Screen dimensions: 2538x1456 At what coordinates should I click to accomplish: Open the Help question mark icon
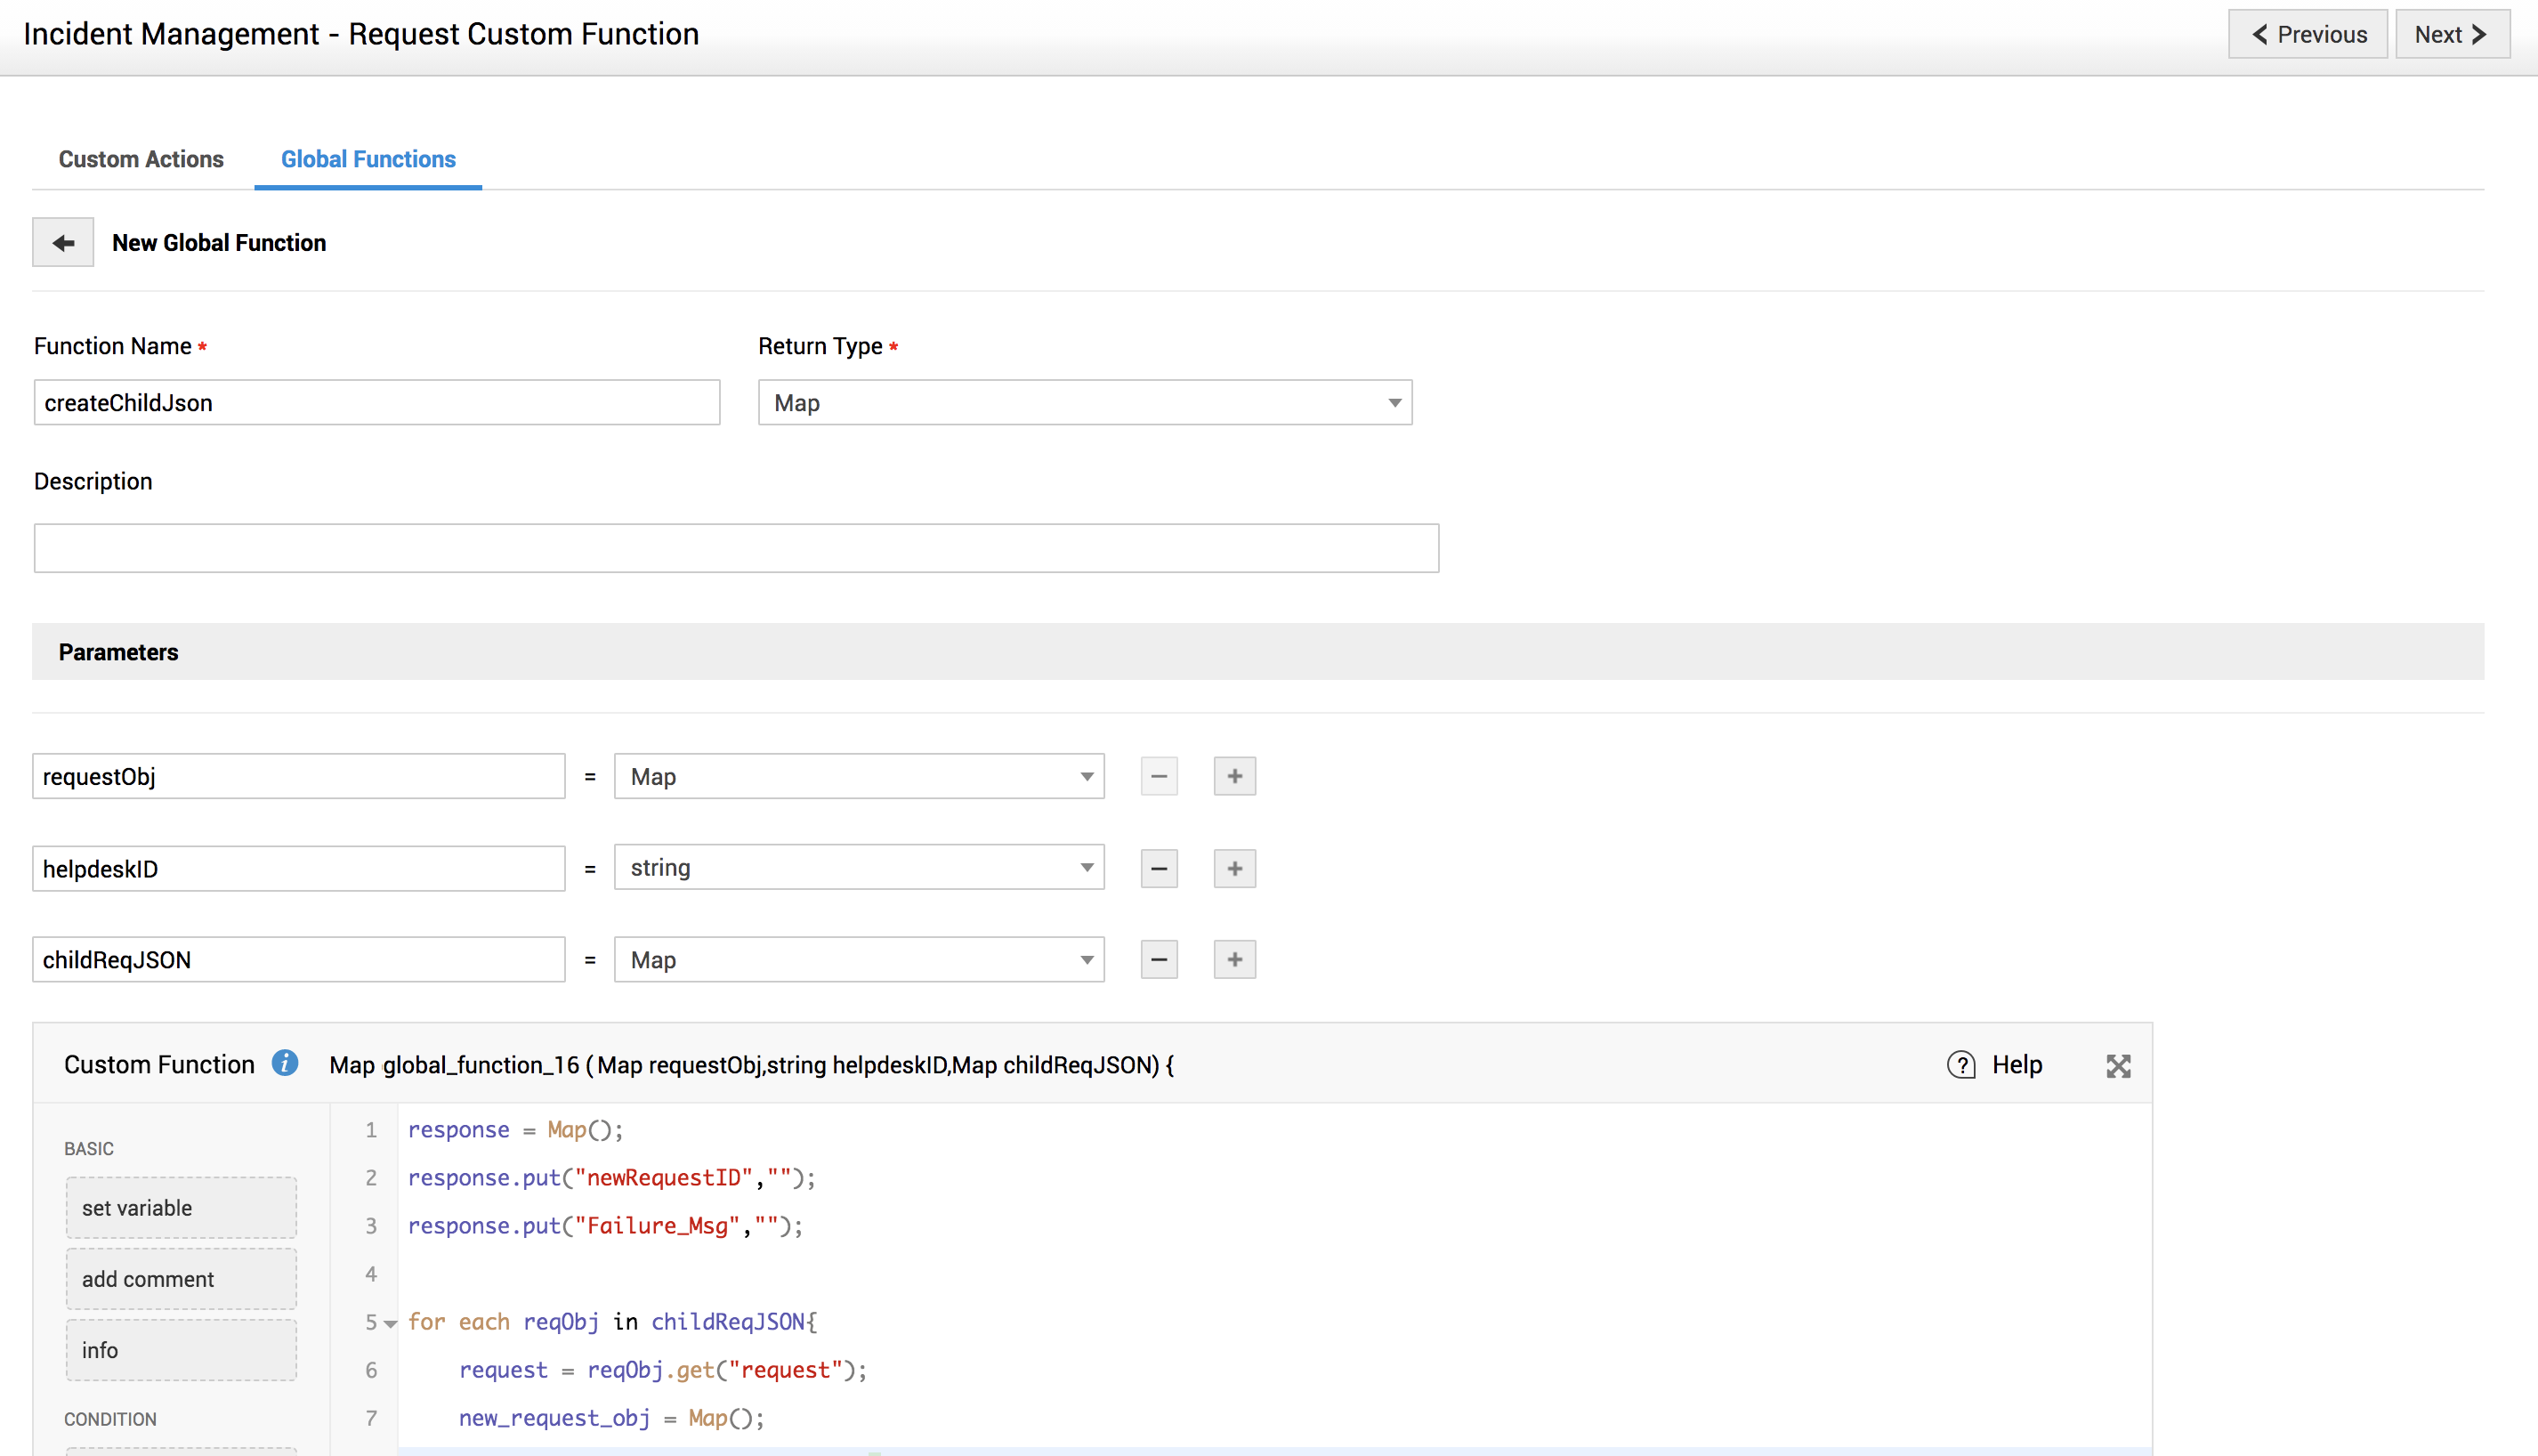[x=1961, y=1065]
